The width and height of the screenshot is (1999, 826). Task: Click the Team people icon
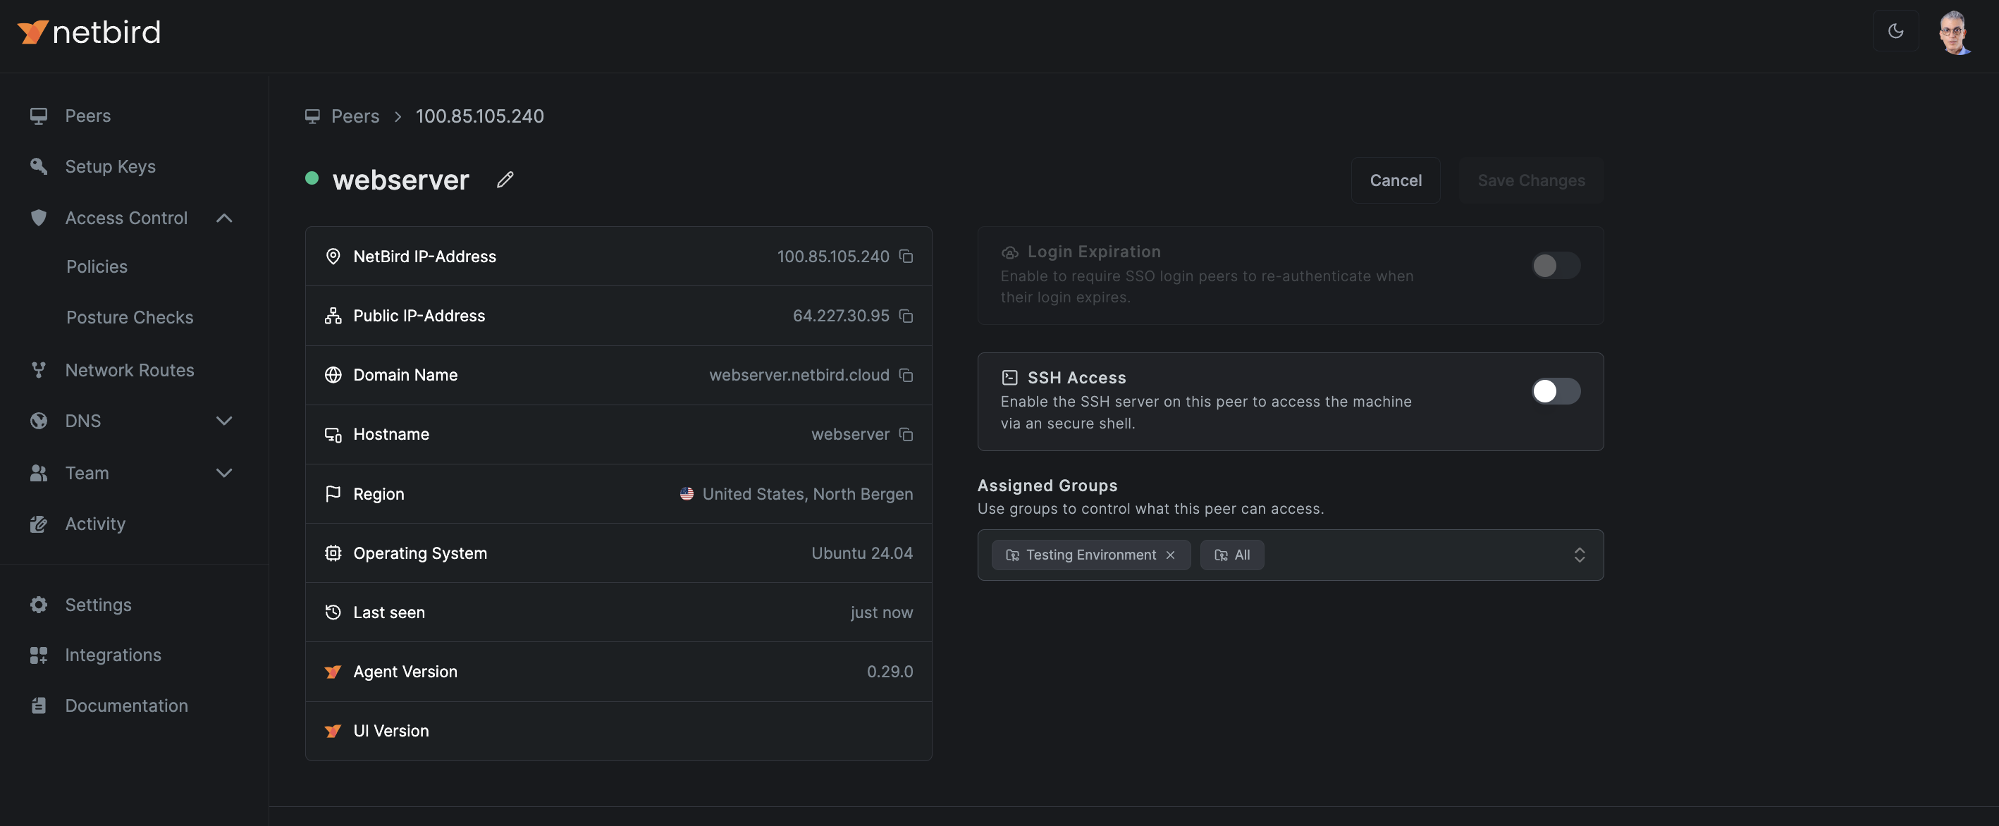click(x=38, y=473)
